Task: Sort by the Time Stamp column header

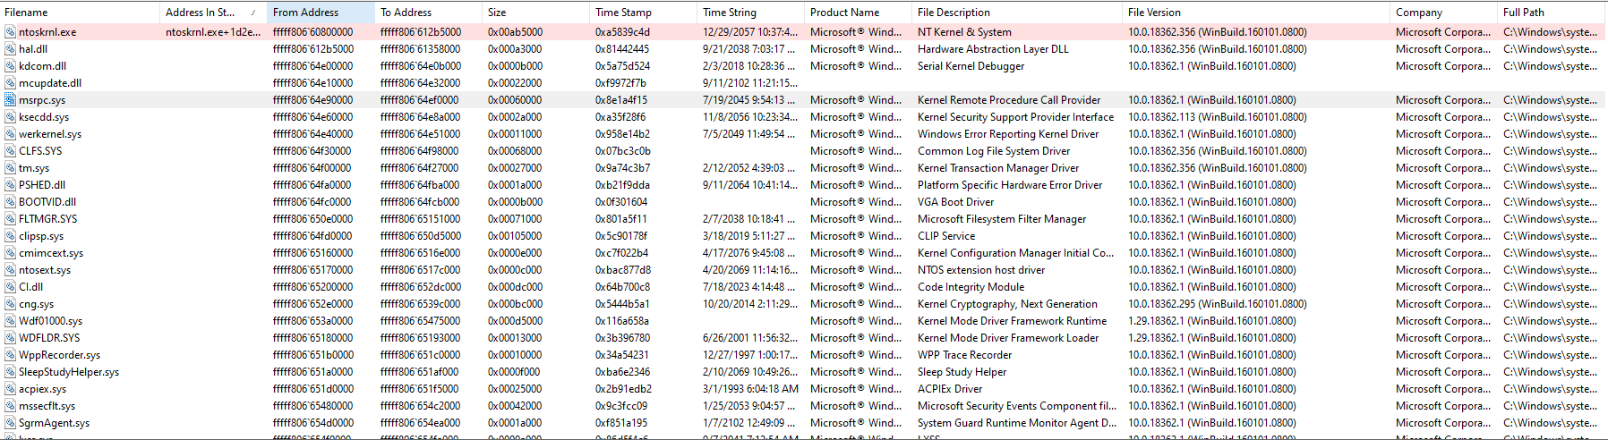Action: click(x=644, y=13)
